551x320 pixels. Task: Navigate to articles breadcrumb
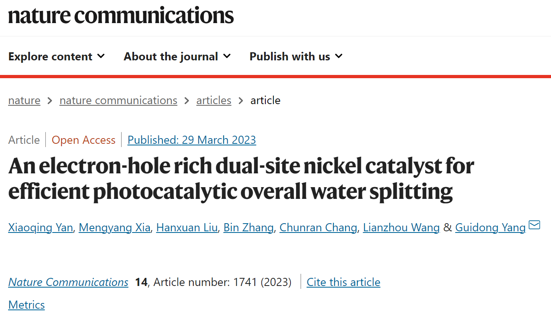(x=214, y=100)
